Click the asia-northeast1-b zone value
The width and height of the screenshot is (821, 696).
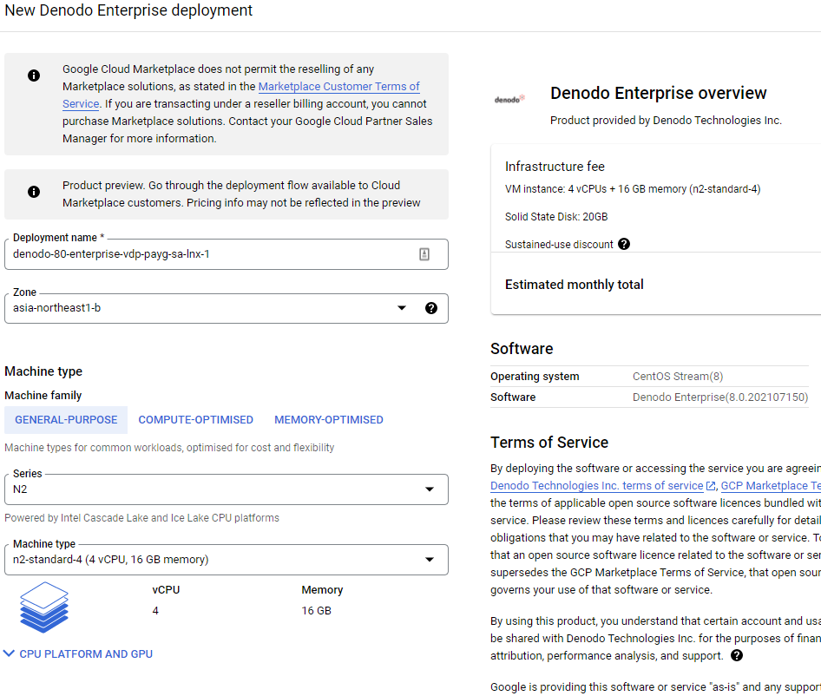(x=56, y=308)
